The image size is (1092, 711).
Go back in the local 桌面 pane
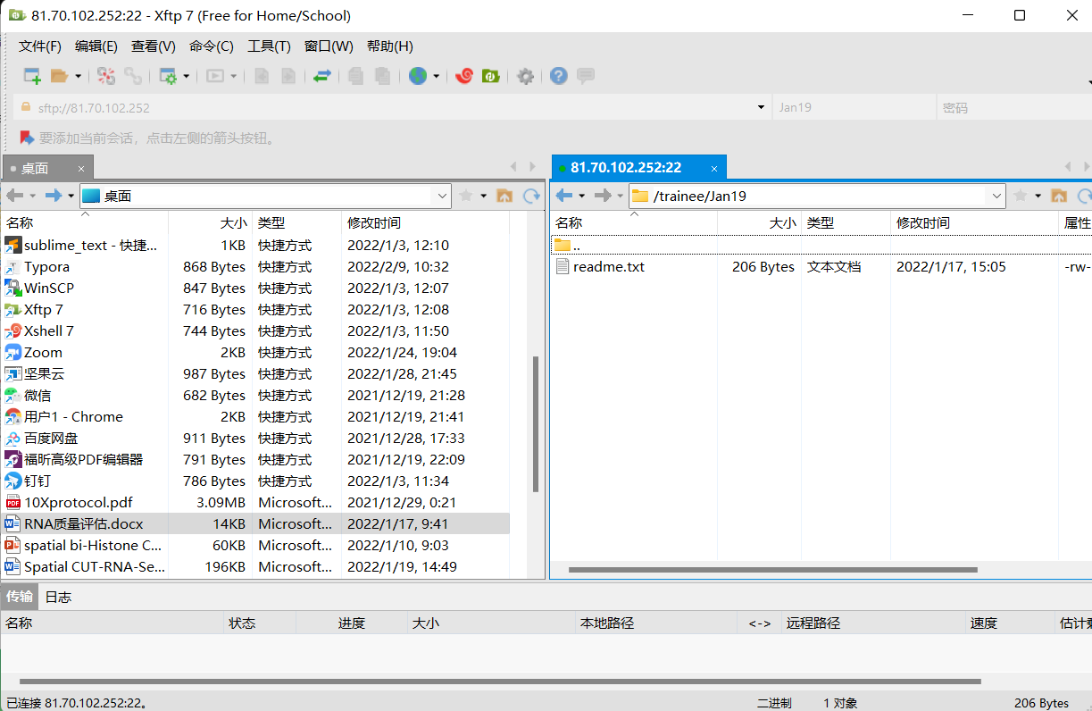point(14,196)
